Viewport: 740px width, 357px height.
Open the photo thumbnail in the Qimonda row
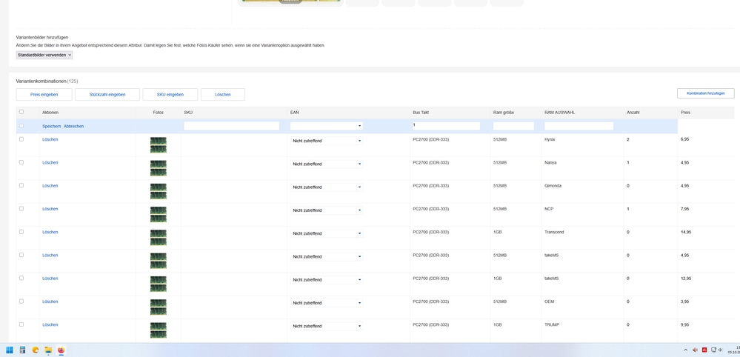[x=158, y=191]
